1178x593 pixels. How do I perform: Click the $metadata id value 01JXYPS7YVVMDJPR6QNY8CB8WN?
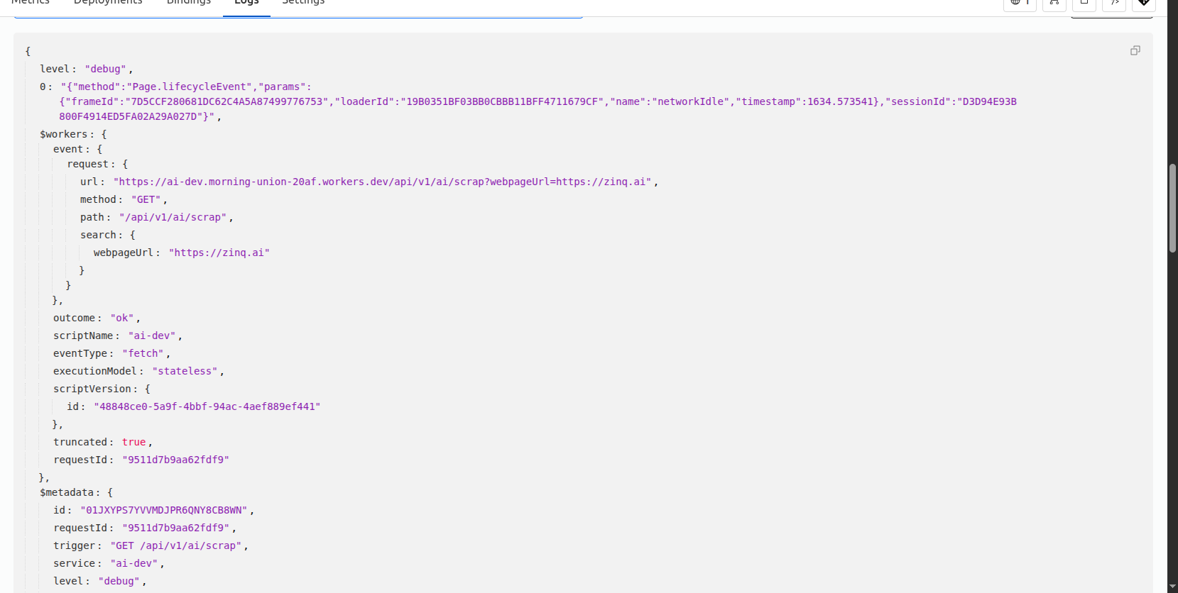coord(164,510)
